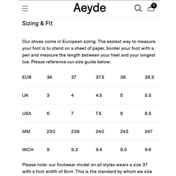Click the cart count badge showing 0
The image size is (176, 176).
pyautogui.click(x=154, y=5)
